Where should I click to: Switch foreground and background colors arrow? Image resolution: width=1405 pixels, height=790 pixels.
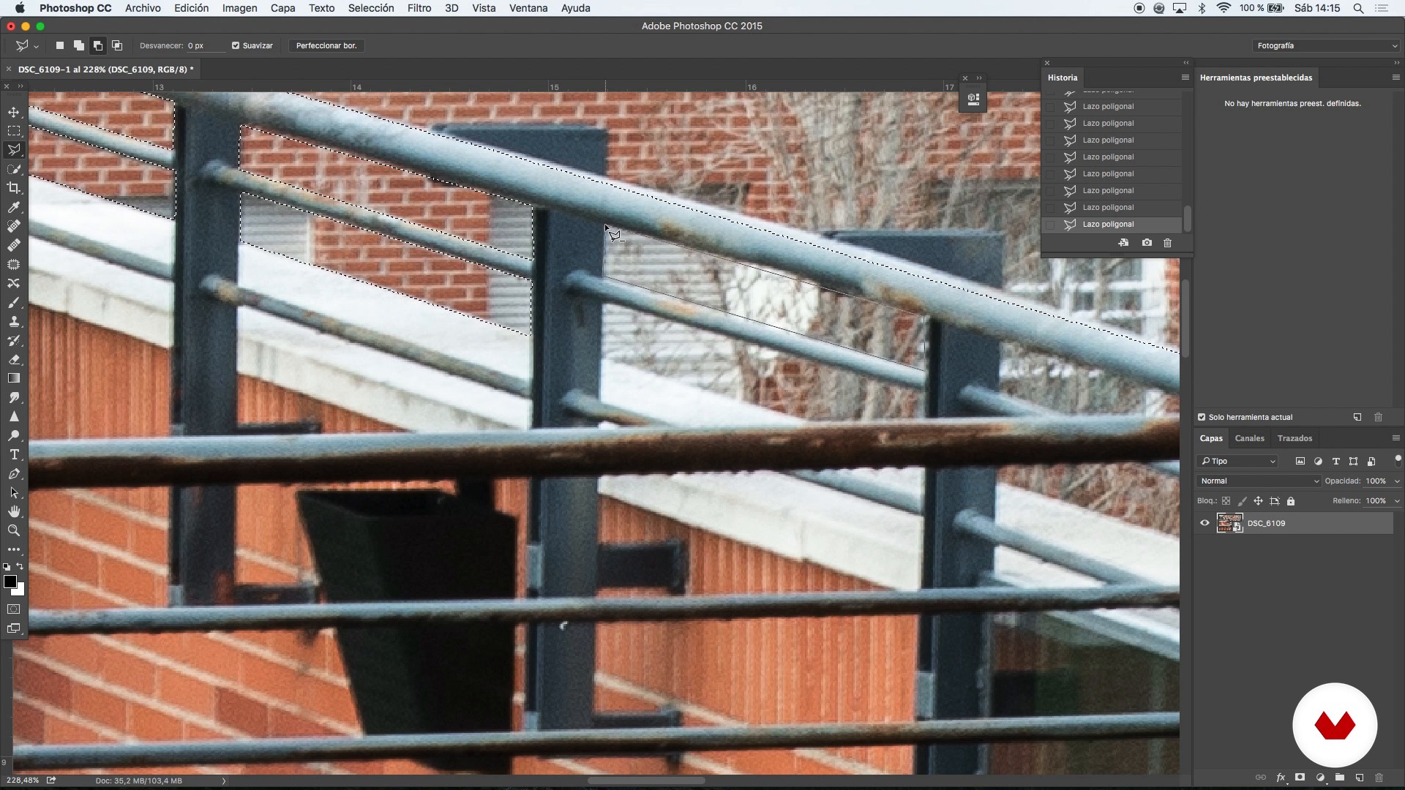tap(20, 567)
